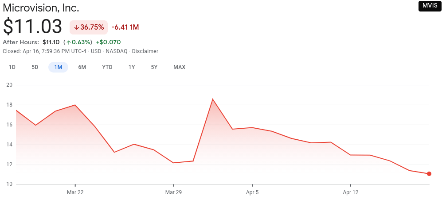The image size is (446, 199).
Task: Click the Mar 29 axis label
Action: (173, 192)
